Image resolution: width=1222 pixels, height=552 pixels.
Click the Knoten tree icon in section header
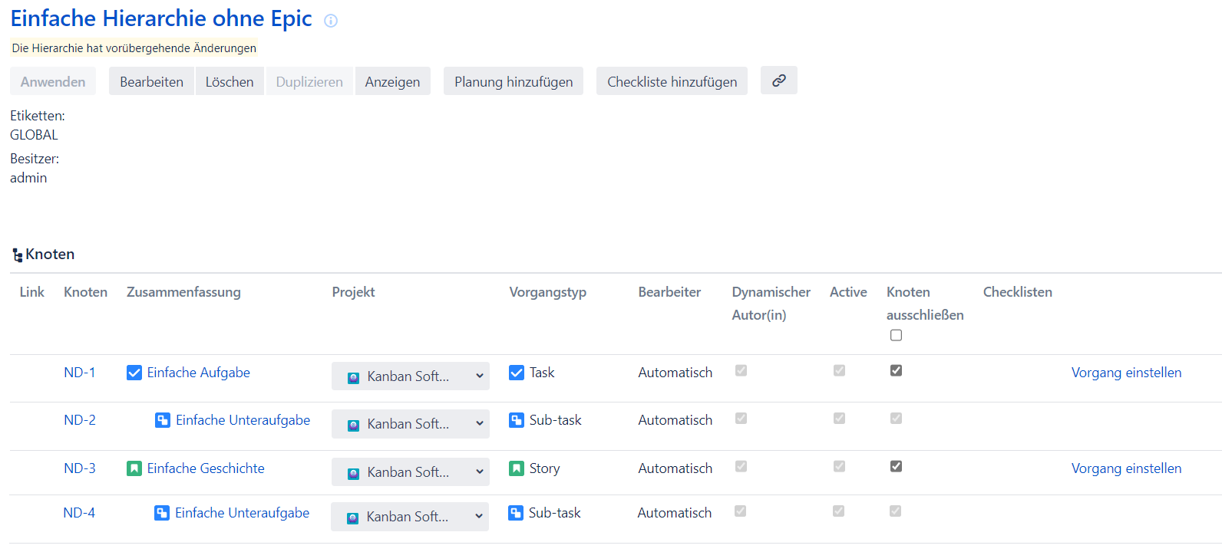point(17,255)
